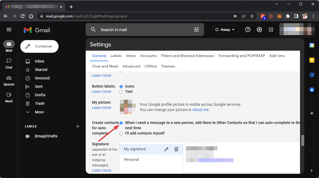319x178 pixels.
Task: Switch to Filters and Blocked Addresses tab
Action: [187, 56]
